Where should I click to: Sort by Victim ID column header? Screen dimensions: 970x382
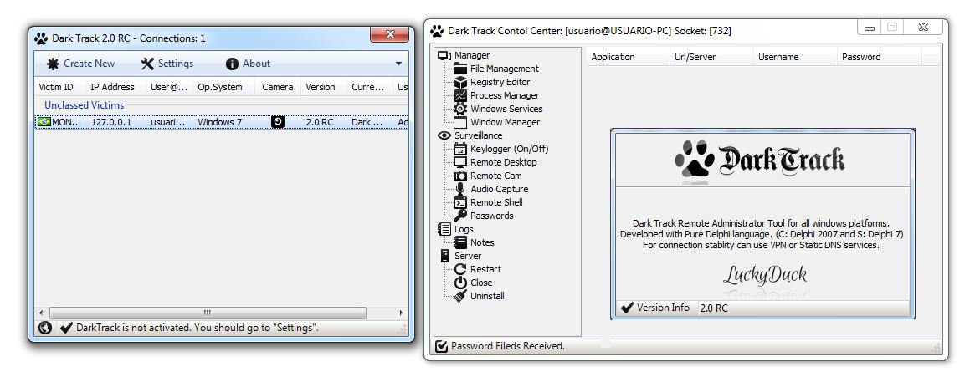(x=60, y=87)
